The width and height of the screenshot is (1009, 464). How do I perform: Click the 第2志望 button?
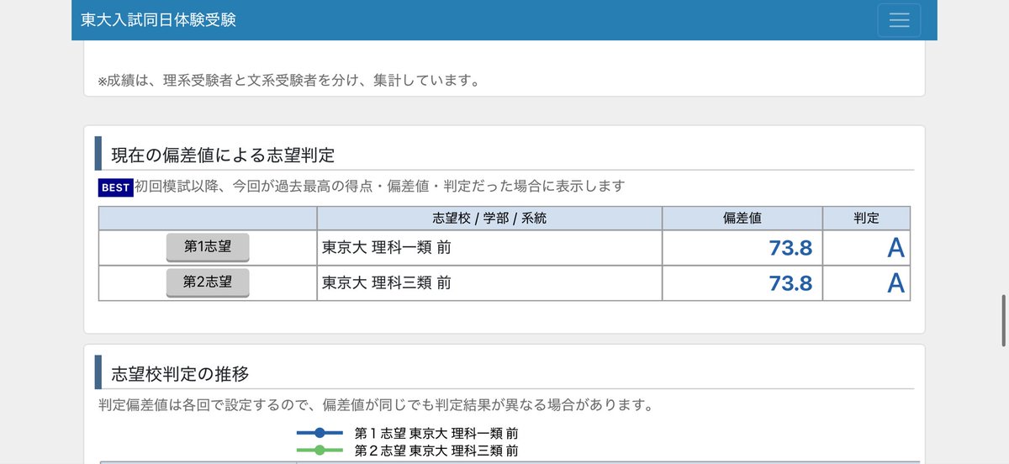208,282
